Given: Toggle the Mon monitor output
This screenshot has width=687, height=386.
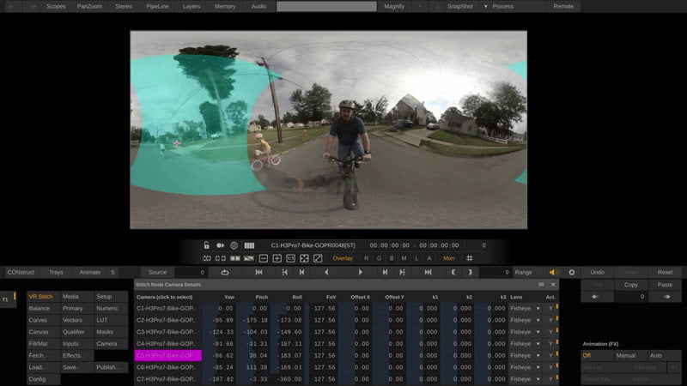Looking at the screenshot, I should coord(448,259).
